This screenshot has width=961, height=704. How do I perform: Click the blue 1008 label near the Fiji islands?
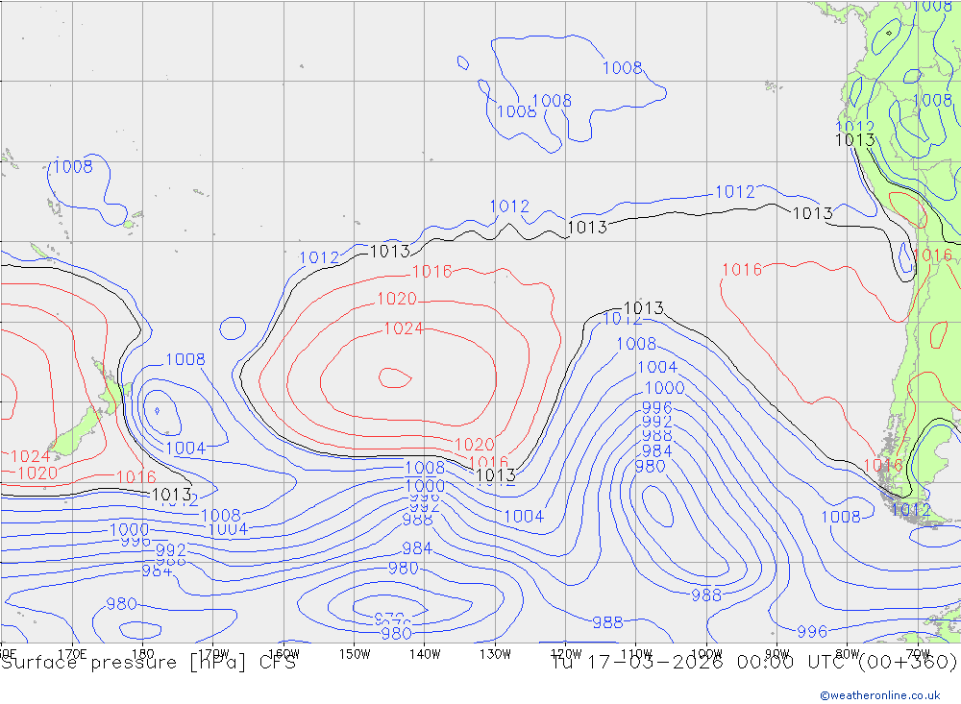coord(73,166)
